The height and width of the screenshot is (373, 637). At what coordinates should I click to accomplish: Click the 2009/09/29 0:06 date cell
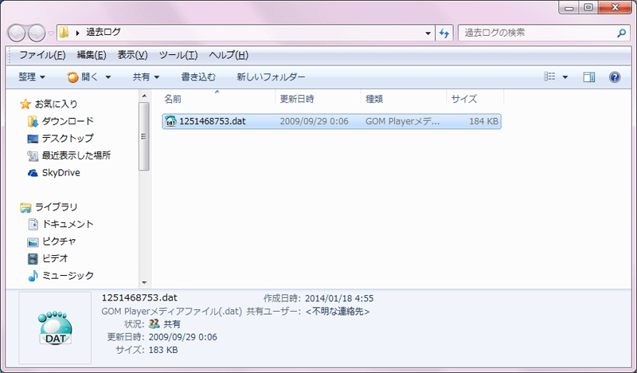pos(314,121)
